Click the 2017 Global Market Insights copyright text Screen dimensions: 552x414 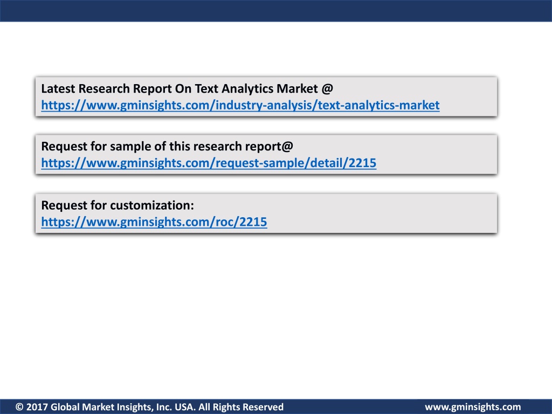pos(150,407)
